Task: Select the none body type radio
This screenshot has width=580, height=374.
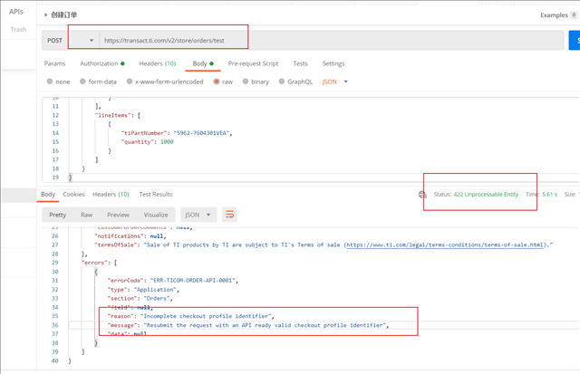Action: coord(49,82)
